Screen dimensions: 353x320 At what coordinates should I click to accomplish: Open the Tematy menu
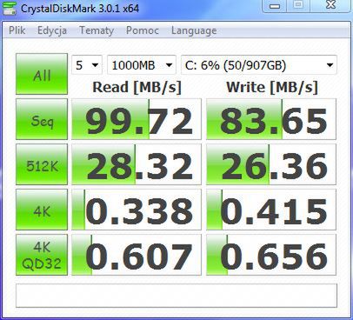(97, 30)
